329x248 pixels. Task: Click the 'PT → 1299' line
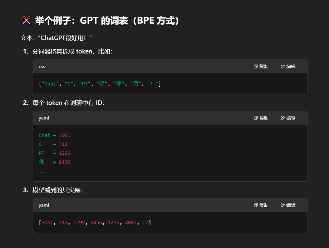(x=54, y=153)
